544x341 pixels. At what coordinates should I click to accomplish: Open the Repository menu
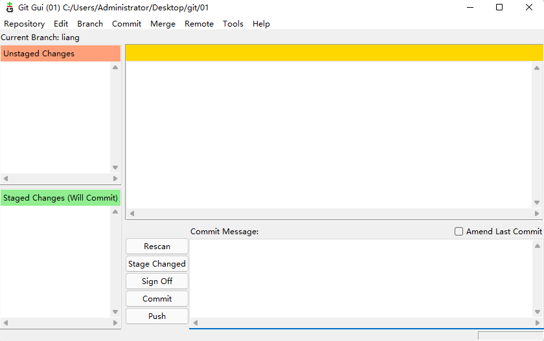(x=25, y=24)
